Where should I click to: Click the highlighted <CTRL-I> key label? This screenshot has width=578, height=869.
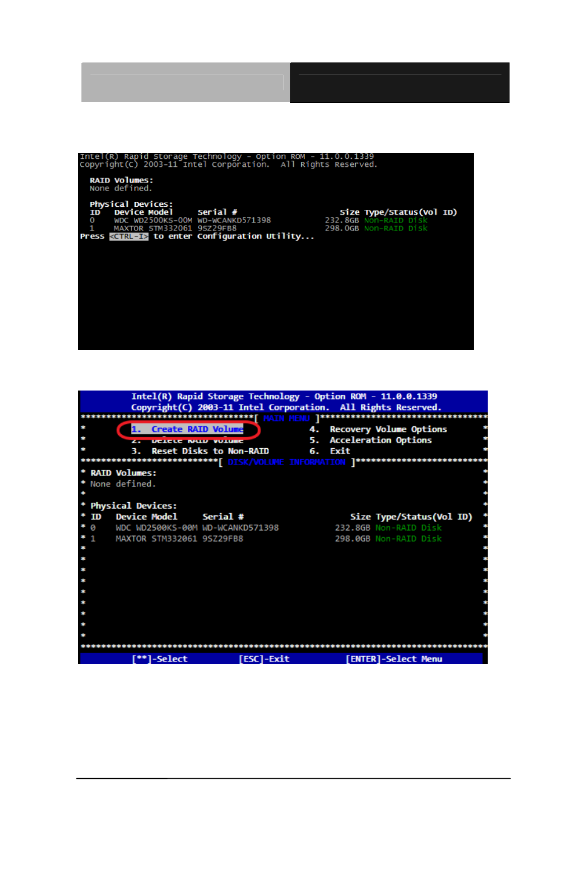coord(128,237)
